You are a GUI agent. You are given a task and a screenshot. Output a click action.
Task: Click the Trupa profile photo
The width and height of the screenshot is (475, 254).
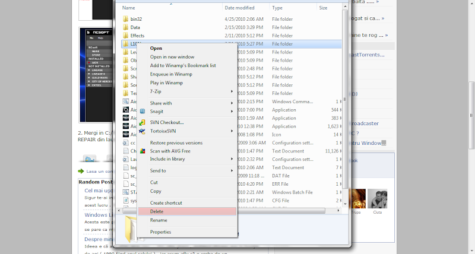pyautogui.click(x=357, y=199)
